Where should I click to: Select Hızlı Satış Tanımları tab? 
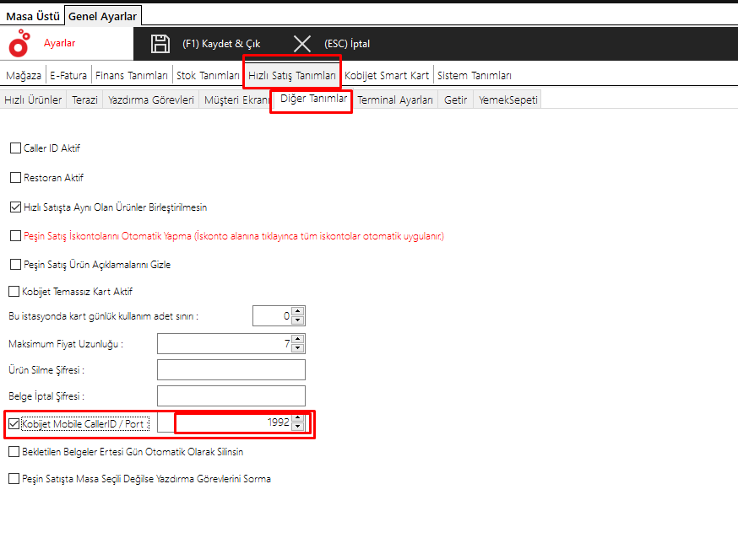coord(292,75)
